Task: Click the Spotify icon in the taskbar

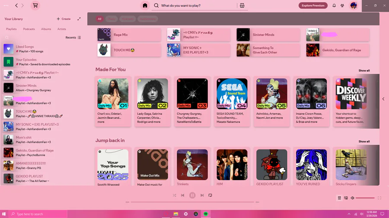Action: coord(206,214)
